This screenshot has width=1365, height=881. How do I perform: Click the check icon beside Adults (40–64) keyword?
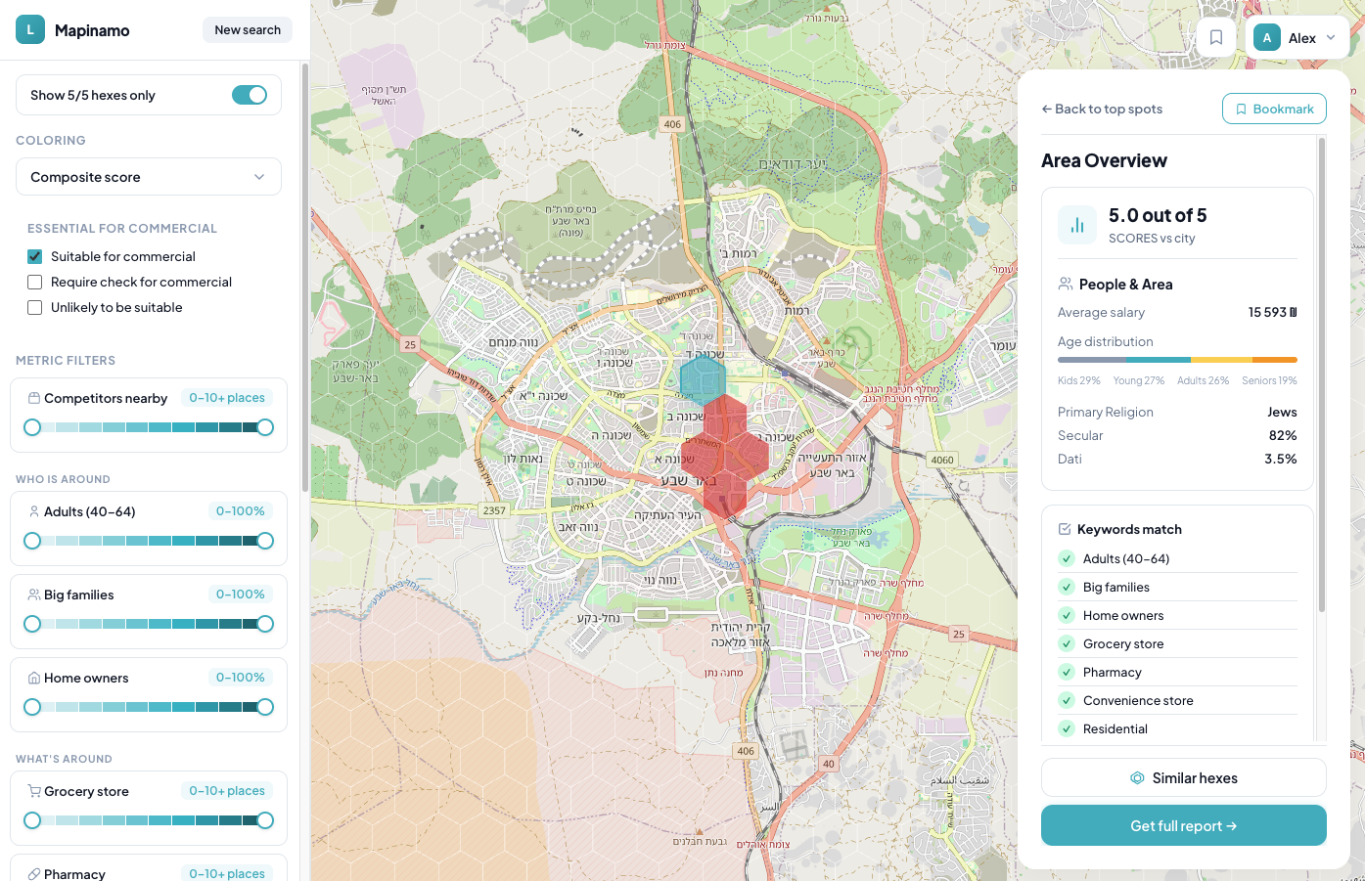pos(1067,558)
